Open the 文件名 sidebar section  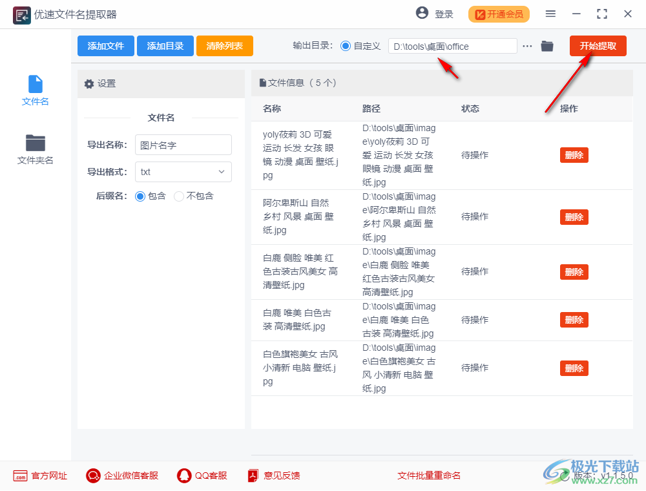(36, 90)
